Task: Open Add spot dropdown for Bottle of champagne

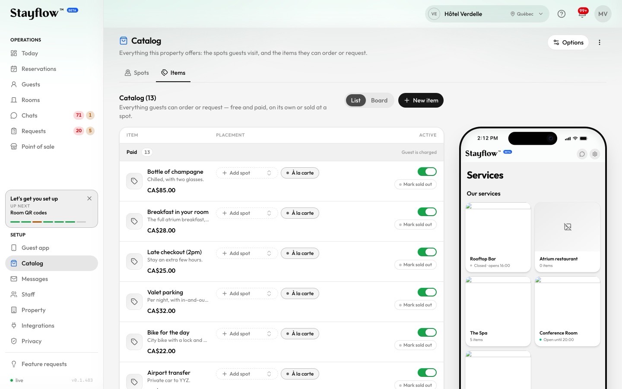Action: click(x=247, y=173)
